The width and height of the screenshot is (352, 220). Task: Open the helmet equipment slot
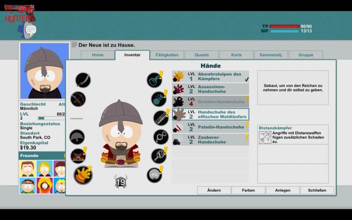(x=77, y=137)
